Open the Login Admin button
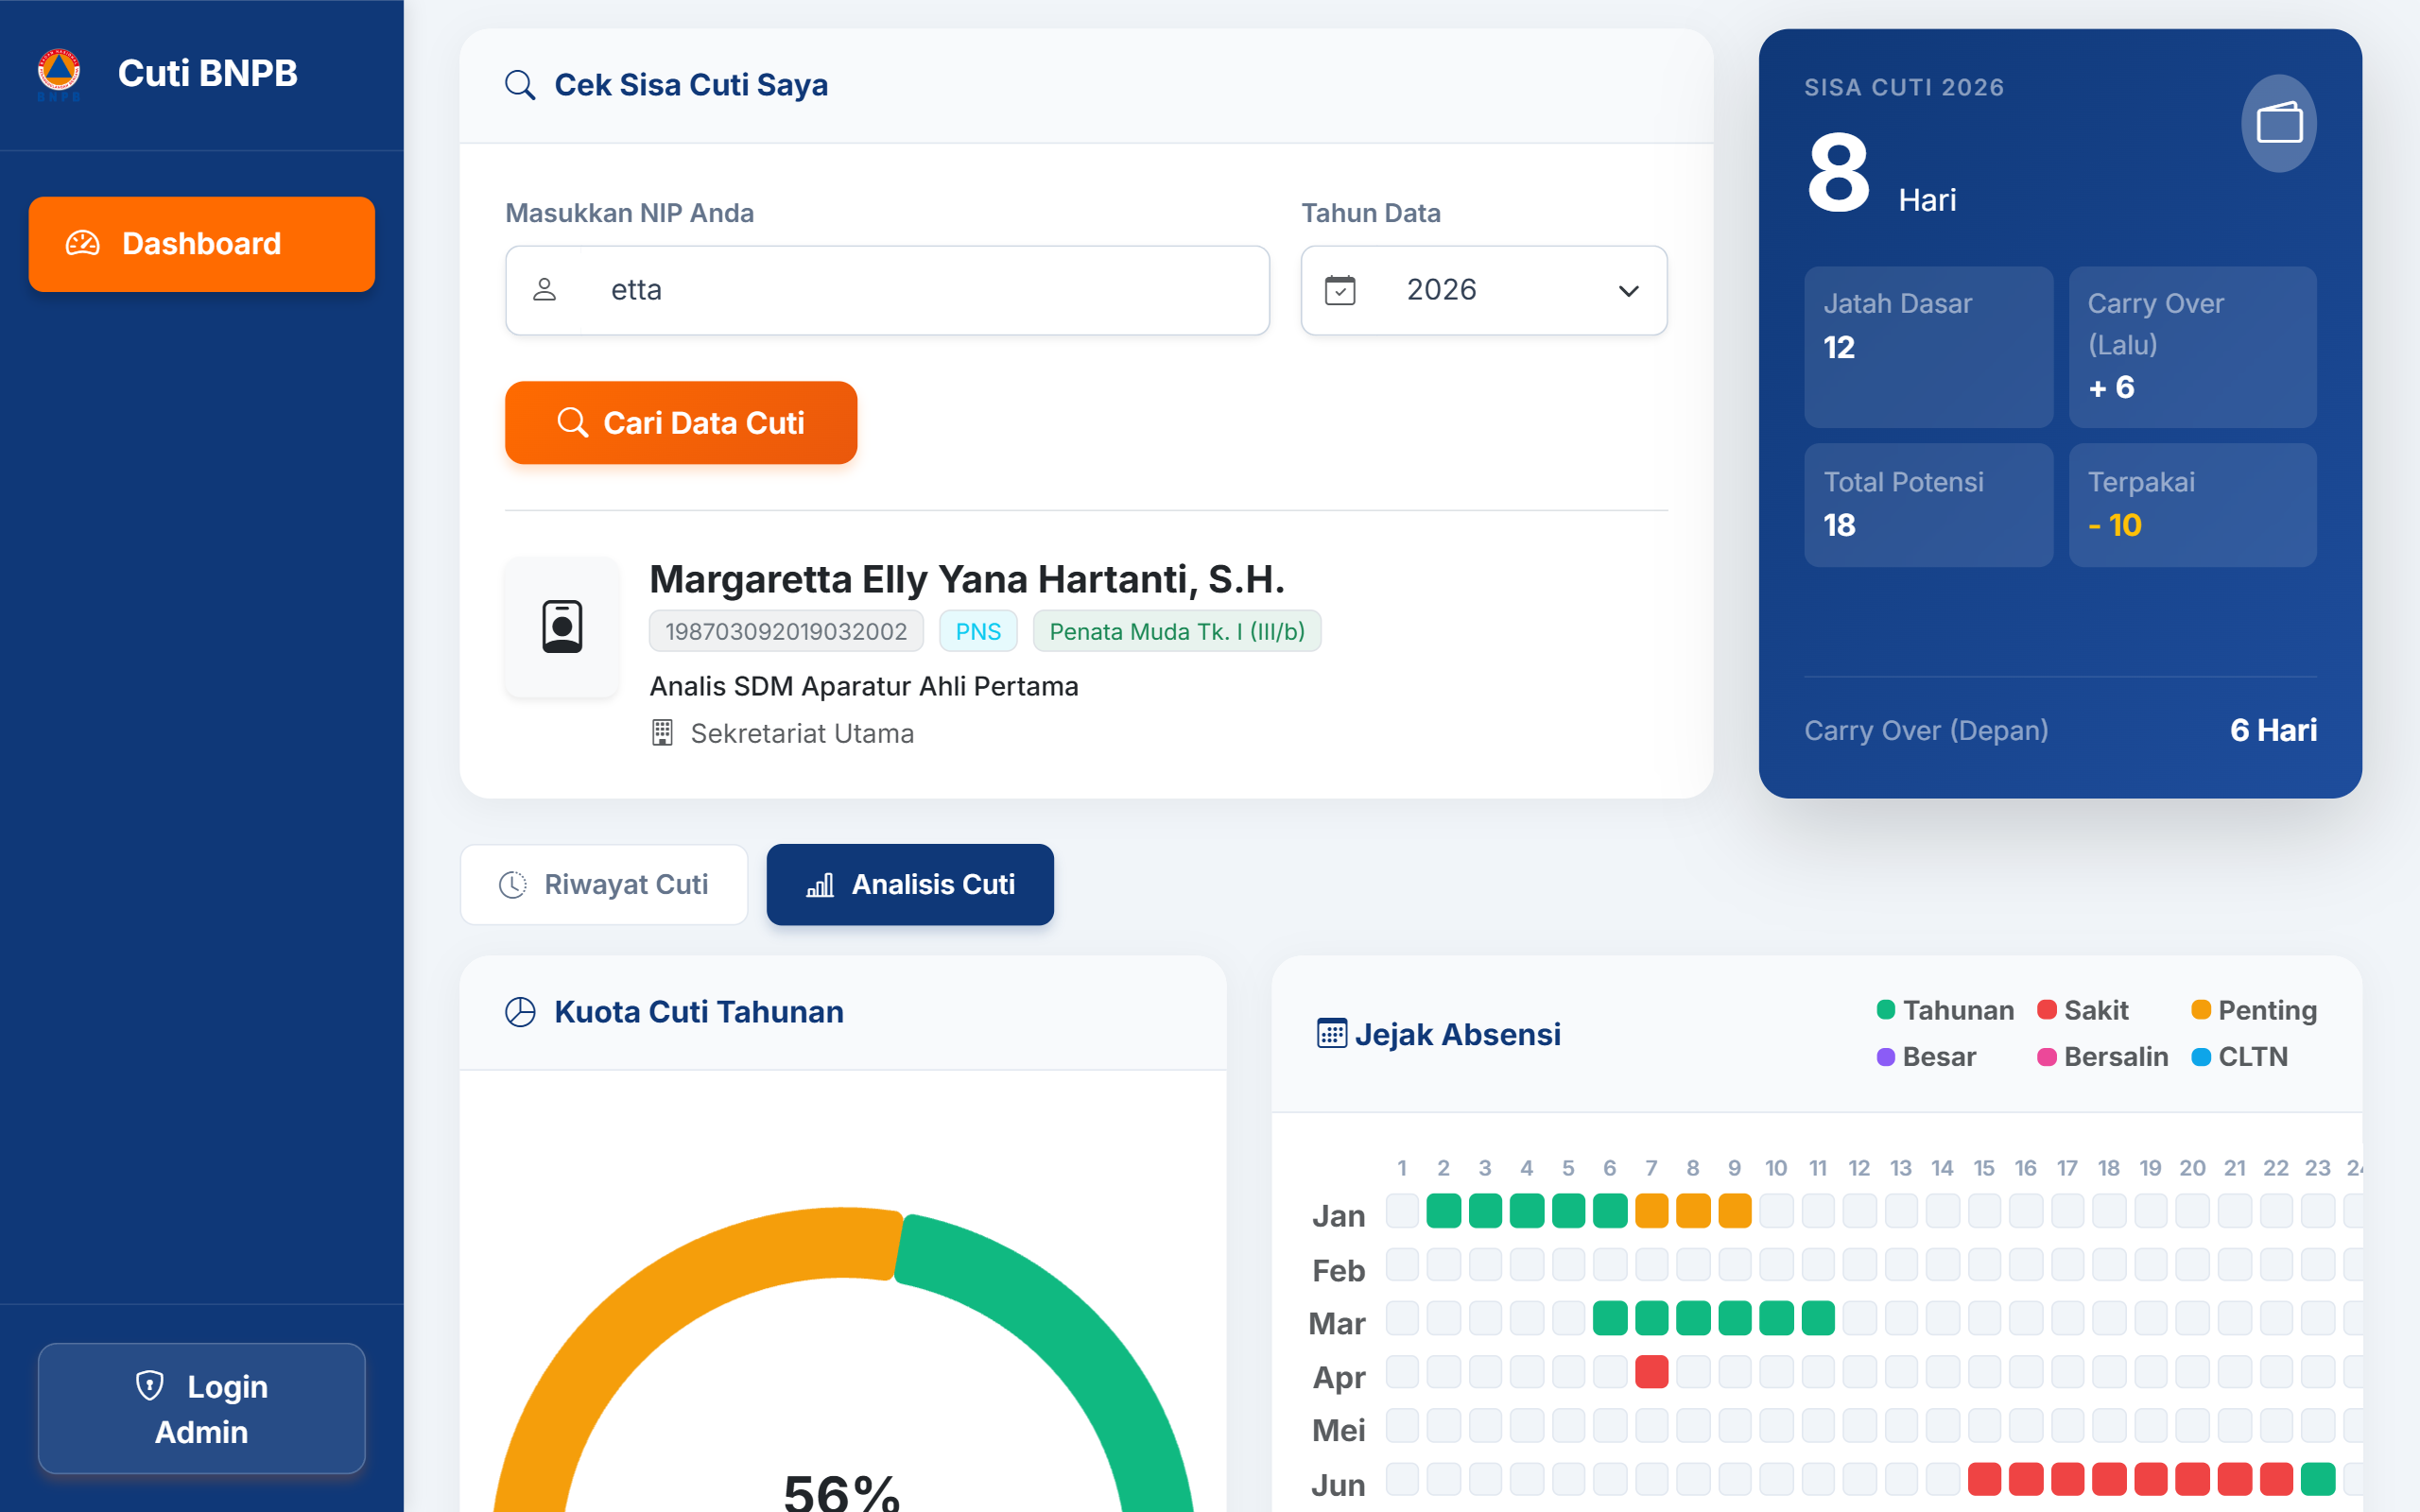The width and height of the screenshot is (2420, 1512). 202,1409
